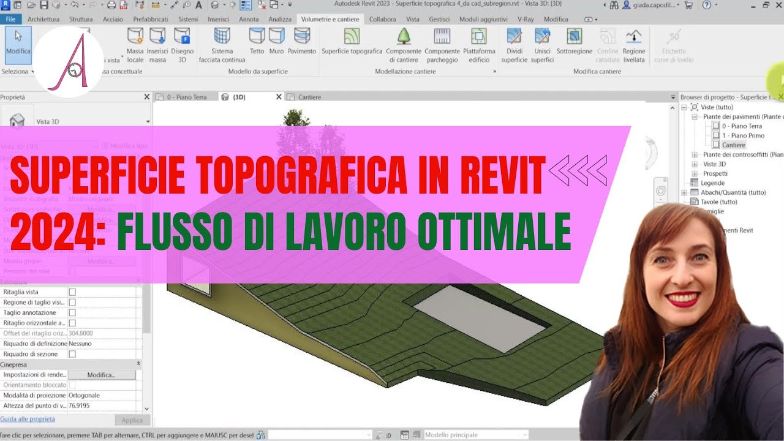Select Tavole (tutto) in Project Browser
This screenshot has height=441, width=784.
(719, 202)
